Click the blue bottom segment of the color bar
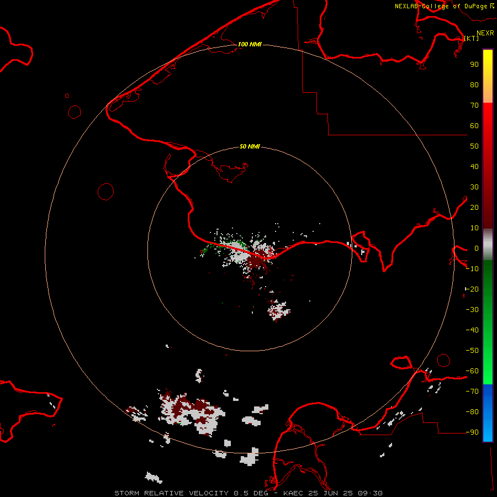Screen dimensions: 497x497 tap(488, 413)
